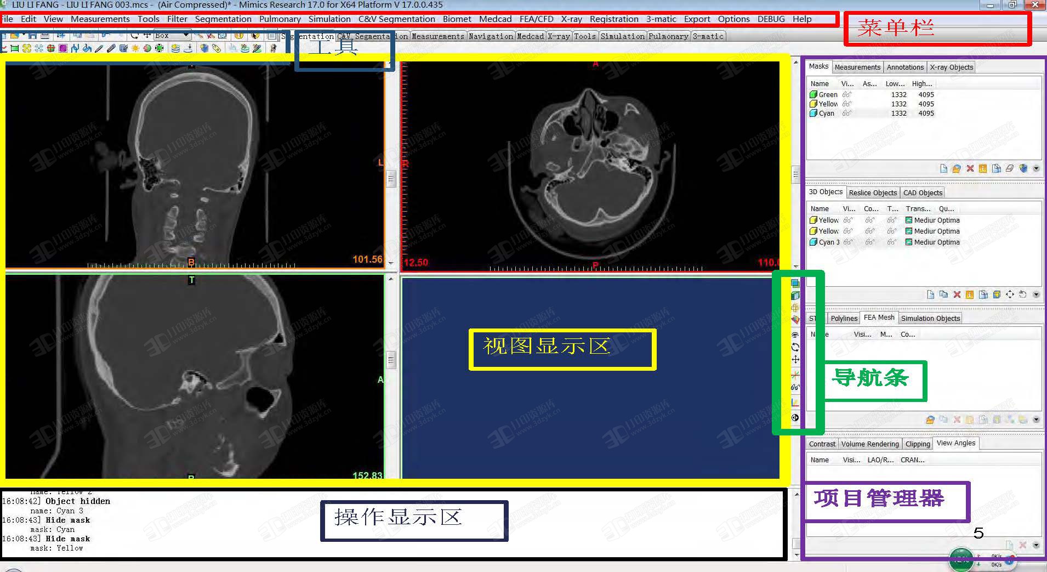This screenshot has height=572, width=1047.
Task: Click the Cyan mask color cube
Action: coord(813,113)
